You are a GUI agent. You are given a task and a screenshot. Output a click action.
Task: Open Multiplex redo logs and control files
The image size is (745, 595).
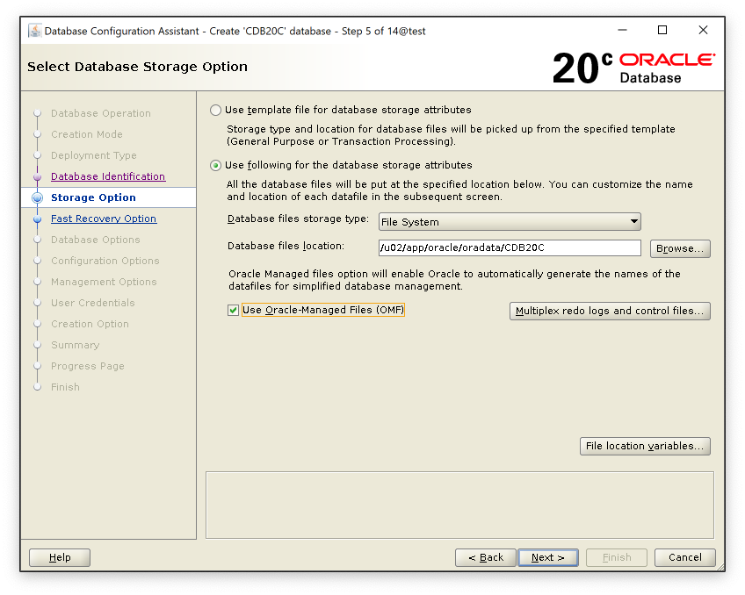pos(610,311)
